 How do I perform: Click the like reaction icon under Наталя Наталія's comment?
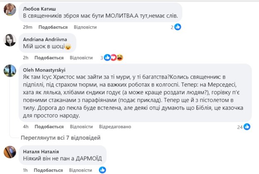[x=103, y=169]
